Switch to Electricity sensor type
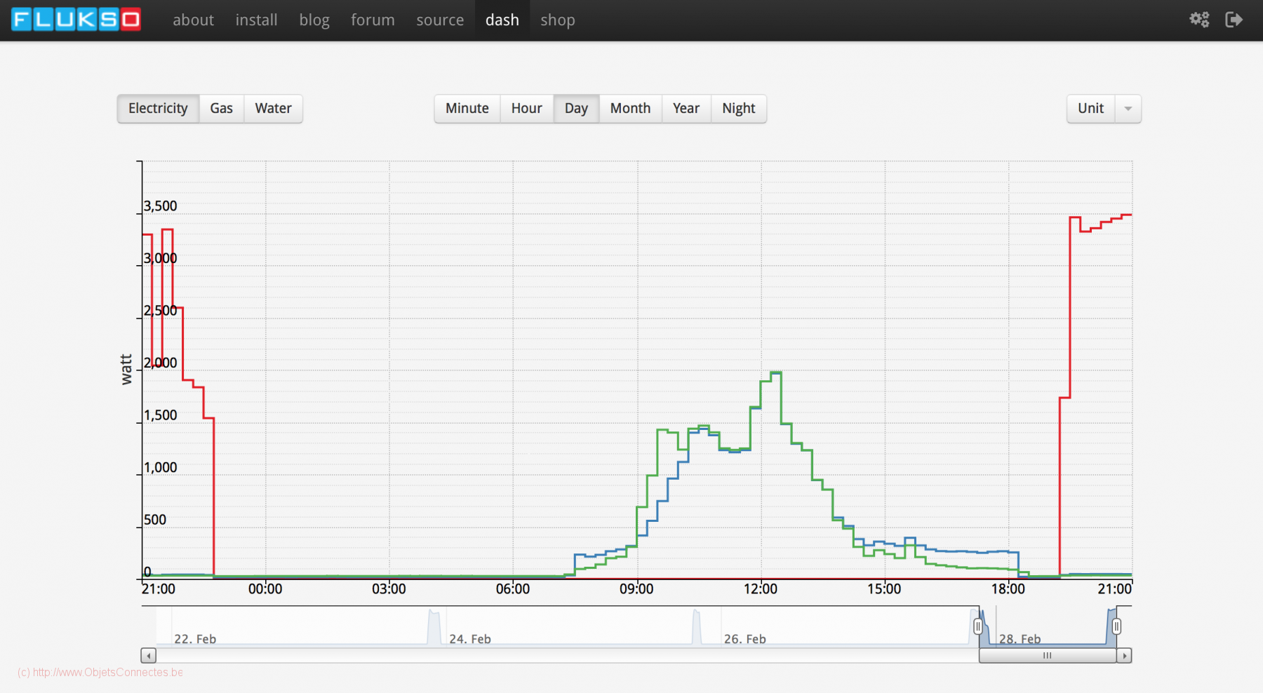Image resolution: width=1263 pixels, height=693 pixels. 158,109
